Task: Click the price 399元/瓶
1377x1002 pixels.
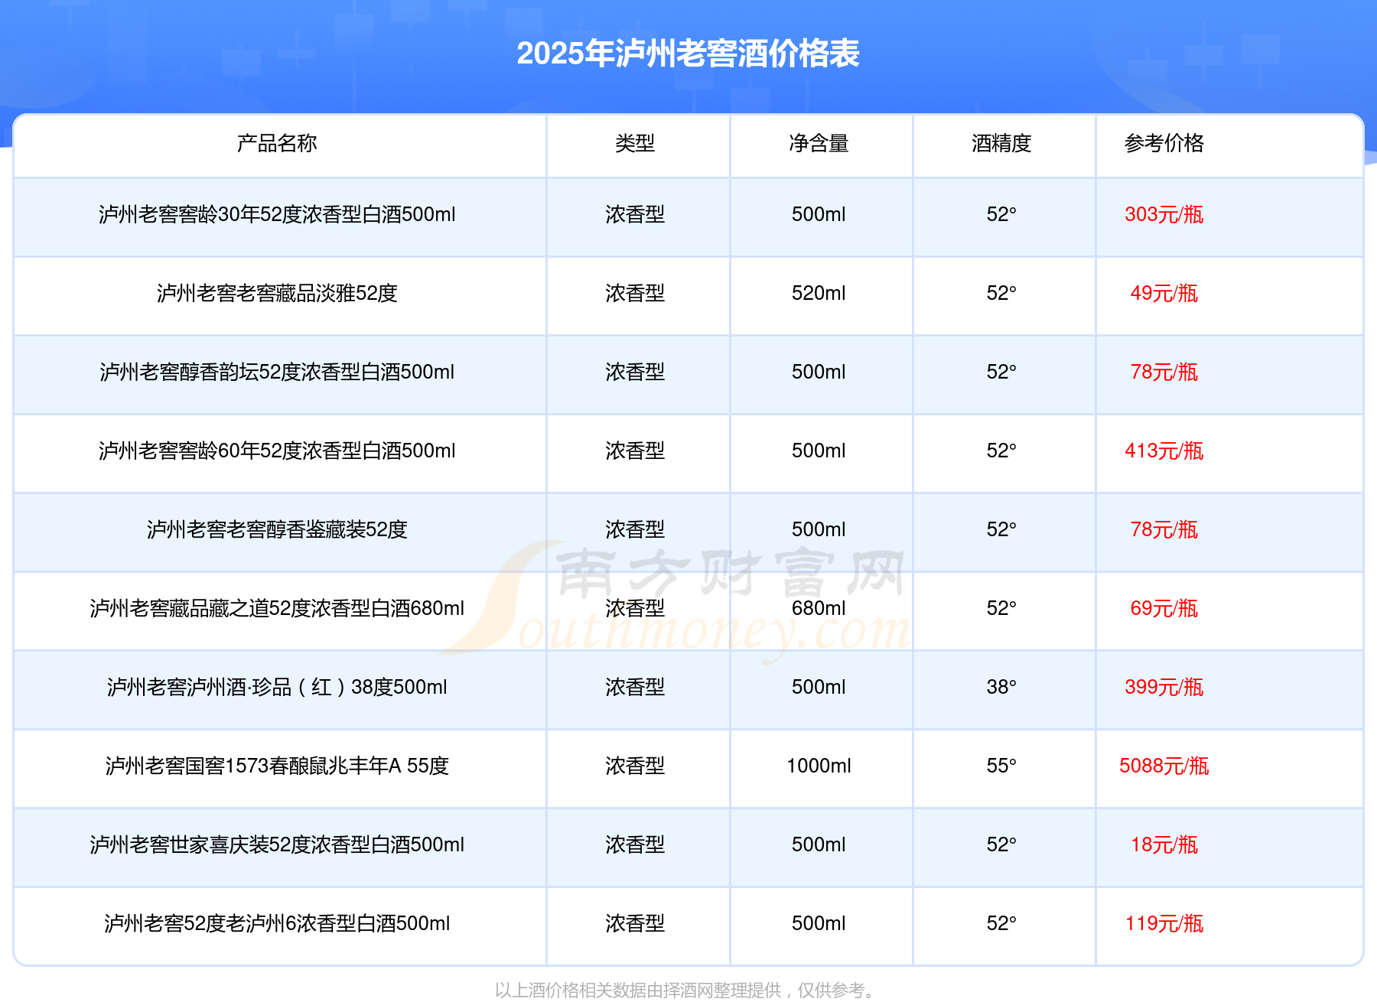Action: click(1164, 687)
